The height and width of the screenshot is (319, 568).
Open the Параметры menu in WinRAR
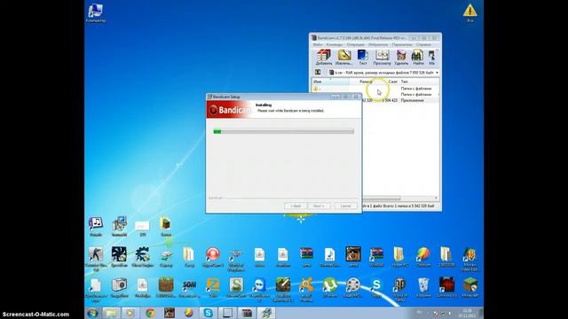point(402,44)
